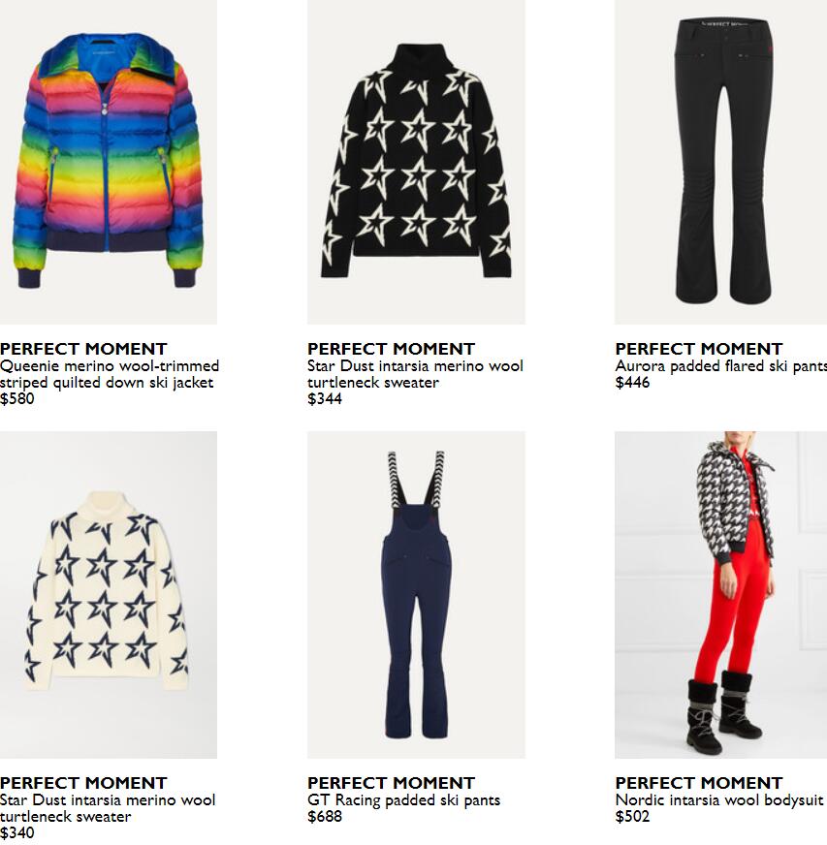The width and height of the screenshot is (827, 845).
Task: Click the $688 price of GT Racing pants
Action: pos(325,817)
